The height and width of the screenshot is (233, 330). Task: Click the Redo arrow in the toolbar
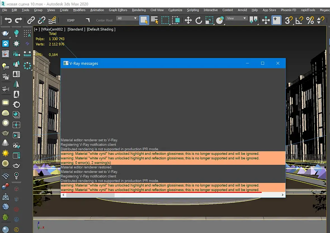(x=18, y=20)
